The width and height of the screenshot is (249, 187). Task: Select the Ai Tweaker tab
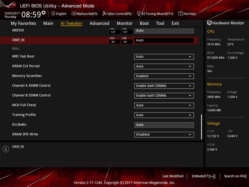[72, 24]
